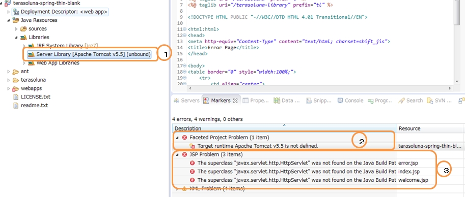Expand the ant folder arrow
Viewport: 465px width, 197px height.
(x=9, y=72)
